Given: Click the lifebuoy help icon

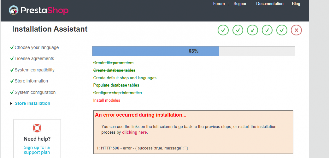Looking at the screenshot, I should [x=37, y=128].
